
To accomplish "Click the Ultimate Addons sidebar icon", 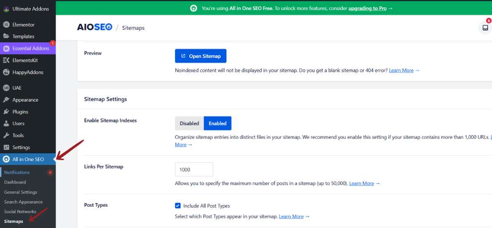I will pyautogui.click(x=6, y=9).
